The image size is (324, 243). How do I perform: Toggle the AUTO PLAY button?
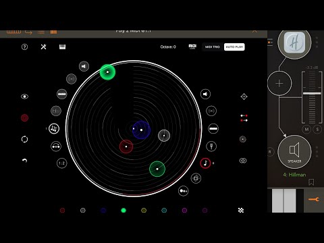pyautogui.click(x=234, y=47)
